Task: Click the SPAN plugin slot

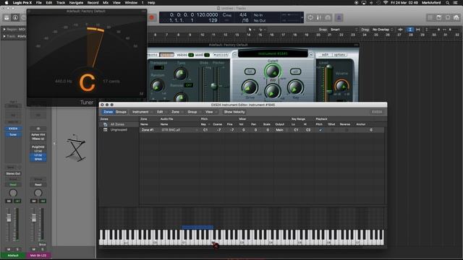Action: coord(38,159)
